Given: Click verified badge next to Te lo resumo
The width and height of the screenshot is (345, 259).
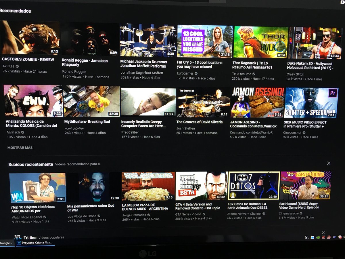Looking at the screenshot, I should click(x=254, y=74).
